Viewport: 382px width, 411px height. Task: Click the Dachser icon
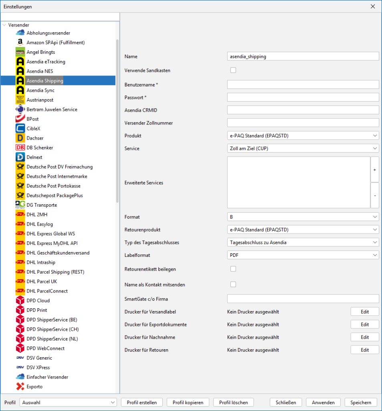pos(20,138)
